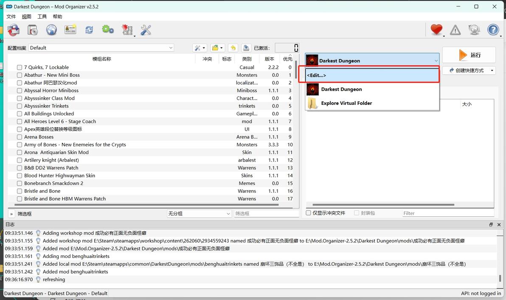Choose Explore Virtual Folder from the list
The width and height of the screenshot is (506, 300).
coord(372,103)
